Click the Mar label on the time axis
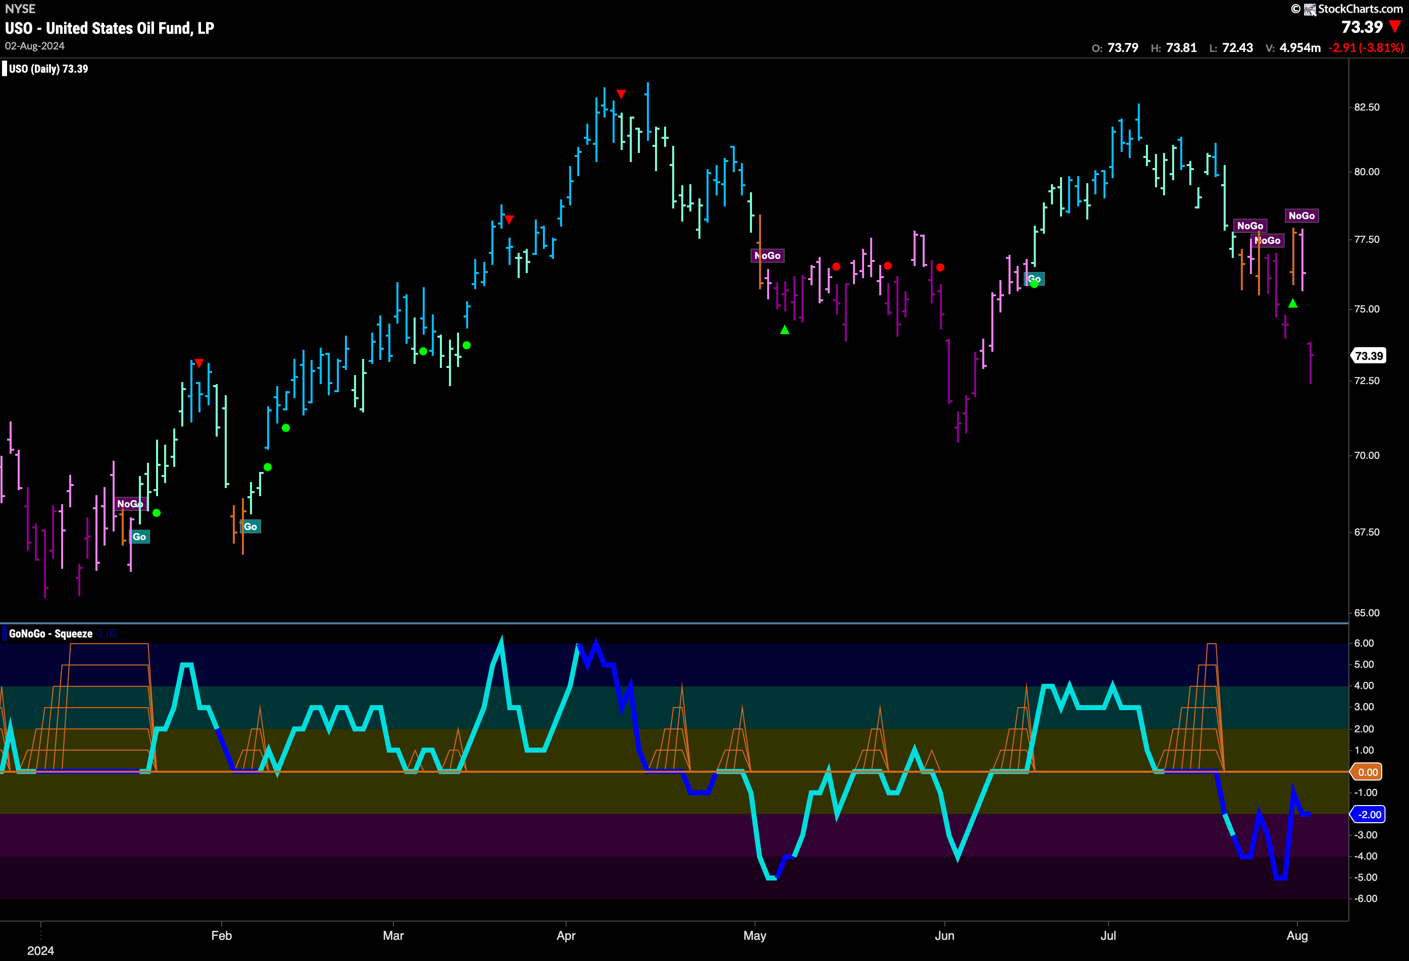Image resolution: width=1409 pixels, height=961 pixels. [393, 936]
